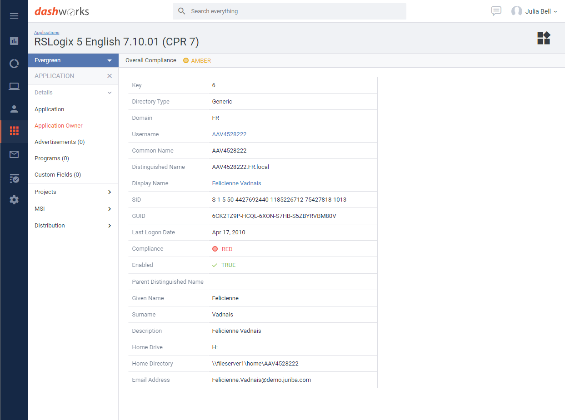
Task: Click the Key value 6
Action: click(x=214, y=85)
